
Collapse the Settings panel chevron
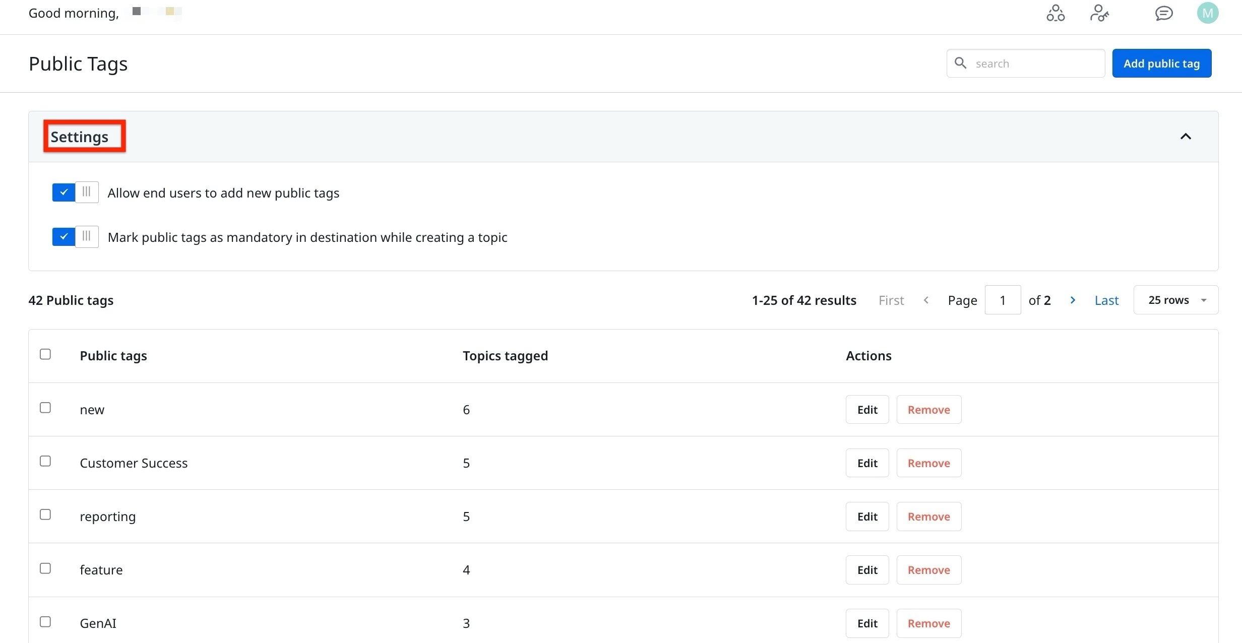click(x=1186, y=137)
